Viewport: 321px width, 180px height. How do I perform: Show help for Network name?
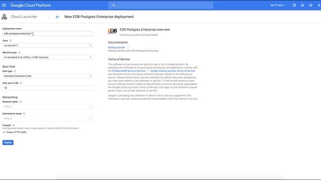21,101
